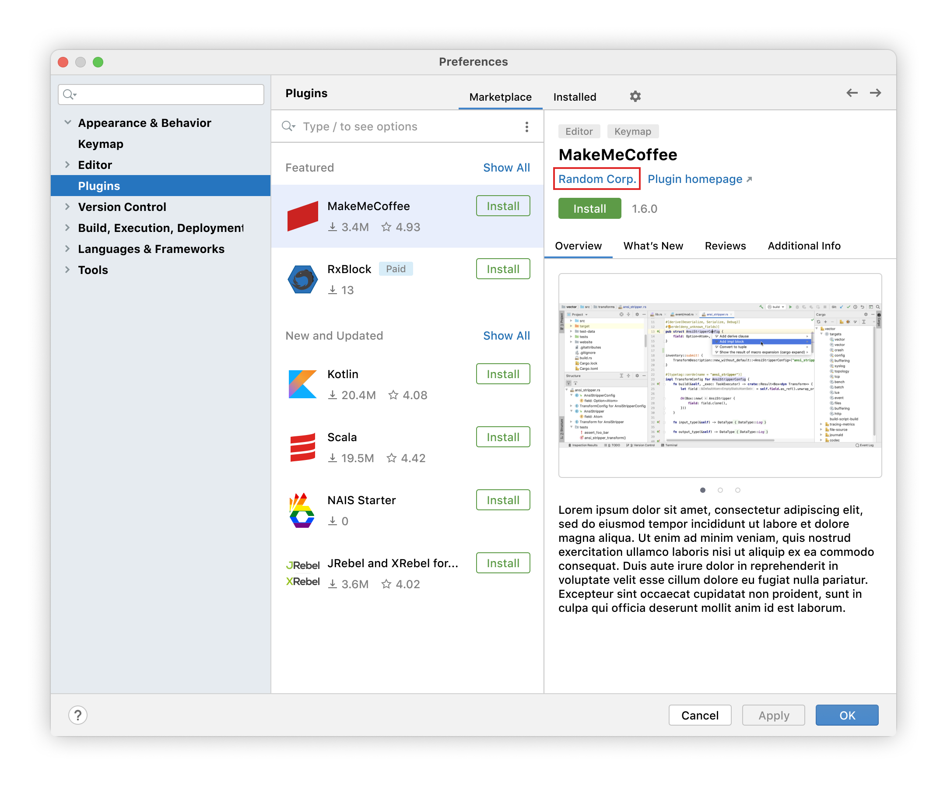Click the Editor tag

pos(579,131)
